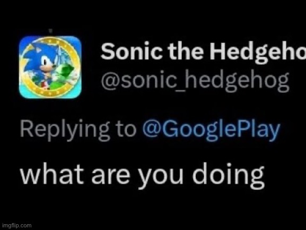Click the imgflip.com watermark
The image size is (306, 230).
point(17,226)
